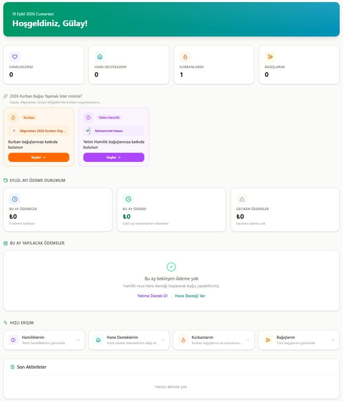Click the Kurban tag label
Image resolution: width=343 pixels, height=401 pixels.
(29, 117)
